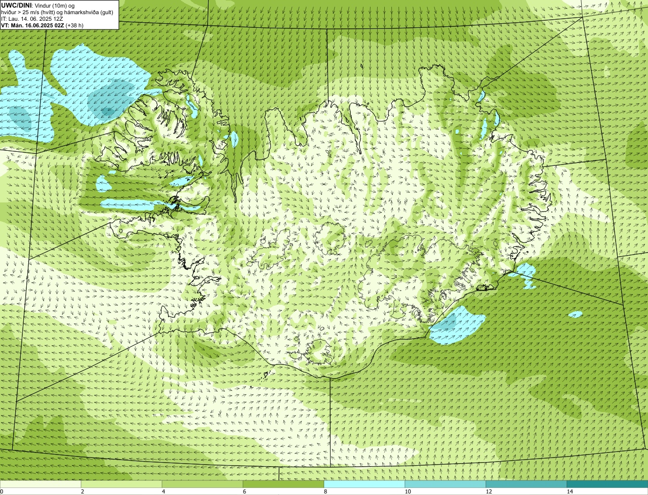Viewport: 648px width, 495px height.
Task: Click the '14' legend scale label
Action: pyautogui.click(x=570, y=491)
